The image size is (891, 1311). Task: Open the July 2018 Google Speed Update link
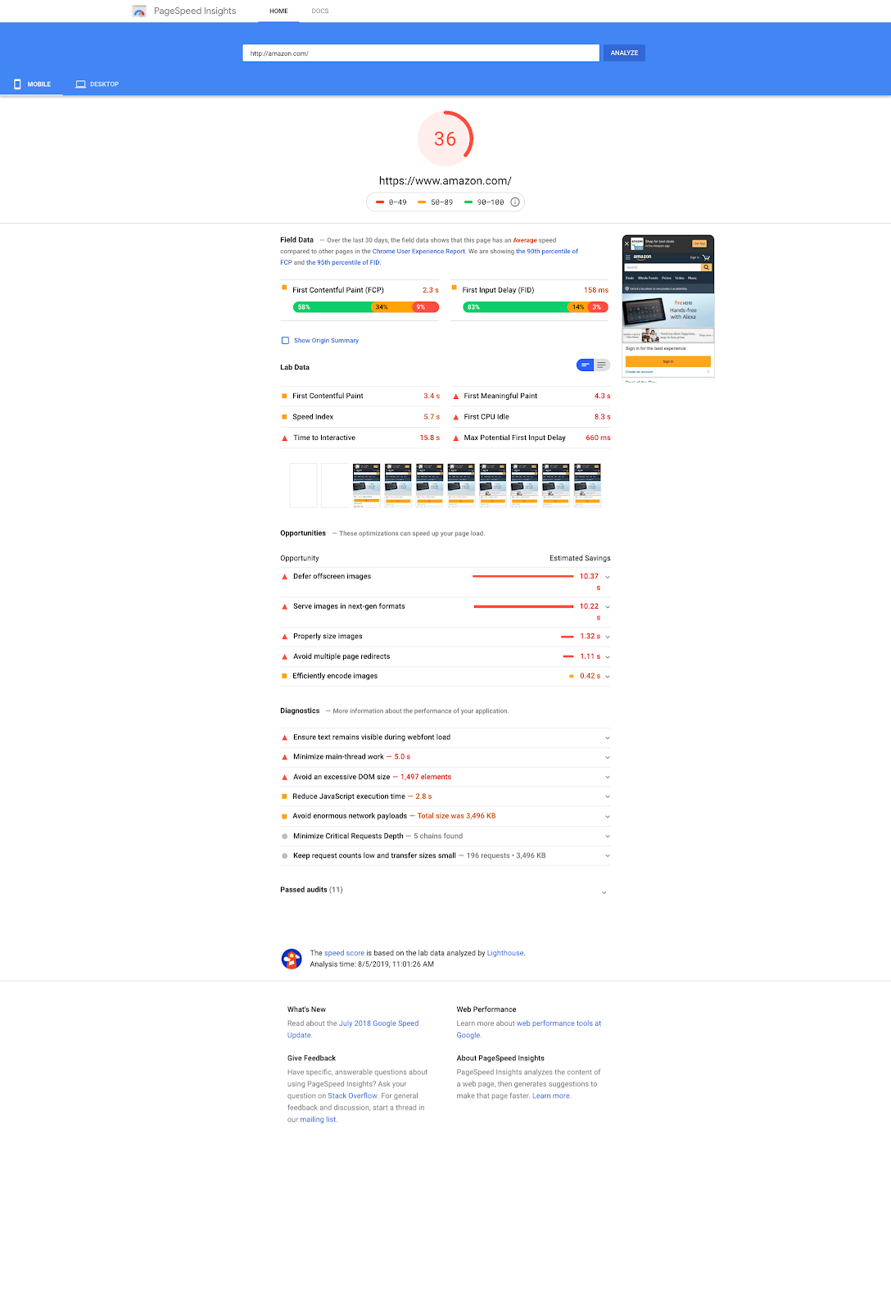click(353, 1029)
